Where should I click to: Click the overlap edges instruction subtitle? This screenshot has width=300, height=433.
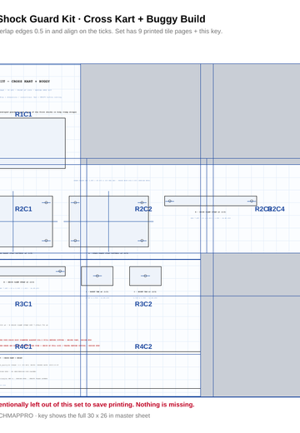(111, 32)
